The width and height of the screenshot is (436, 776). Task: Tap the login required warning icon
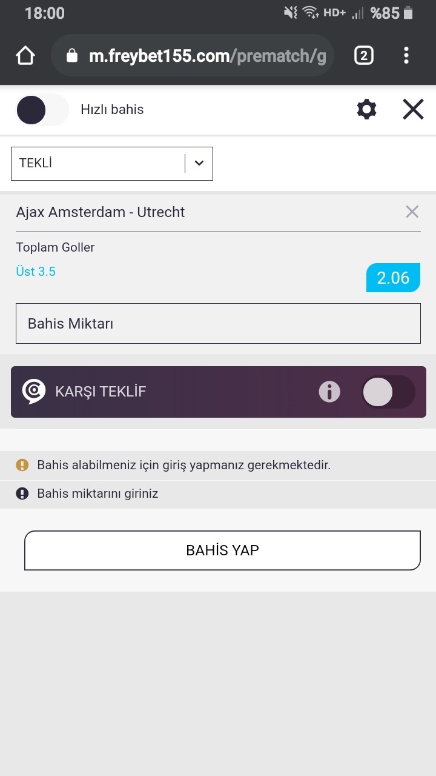pyautogui.click(x=22, y=465)
